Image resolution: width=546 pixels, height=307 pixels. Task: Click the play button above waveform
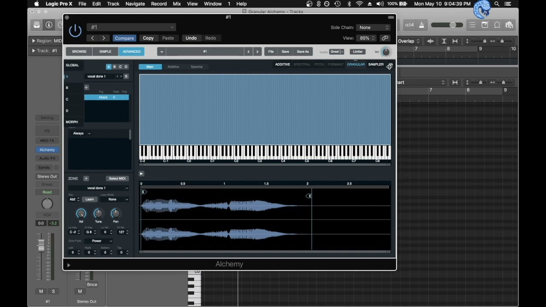[x=141, y=174]
